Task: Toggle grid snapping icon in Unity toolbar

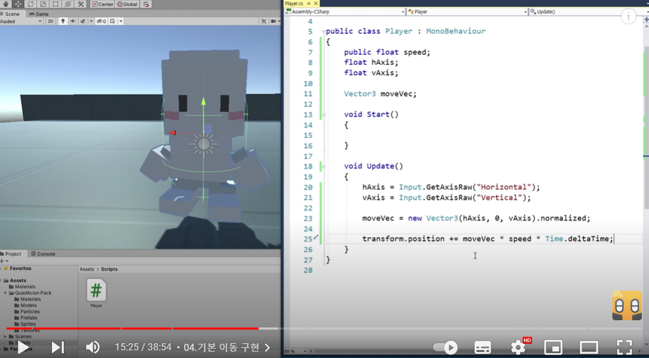Action: click(146, 4)
